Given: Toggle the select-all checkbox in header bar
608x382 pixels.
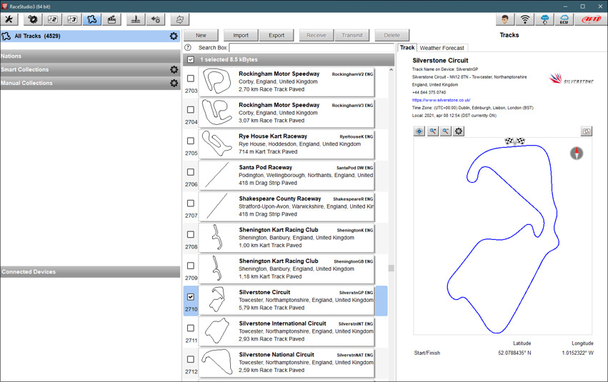Looking at the screenshot, I should [x=190, y=60].
